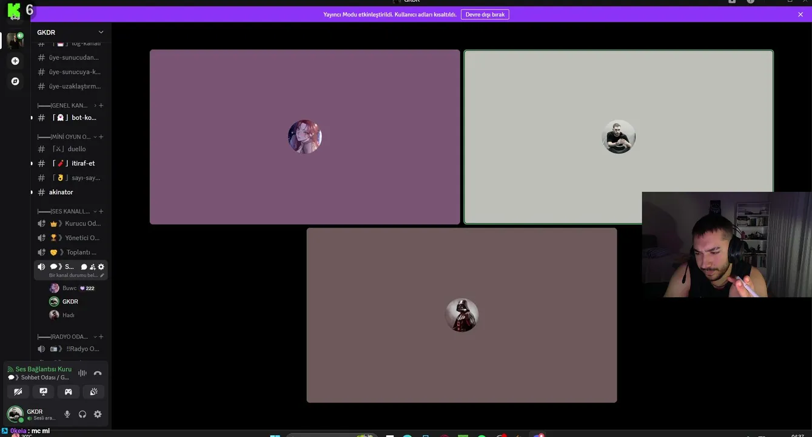Dismiss the Yayıncı Modu banner with X

(x=800, y=15)
